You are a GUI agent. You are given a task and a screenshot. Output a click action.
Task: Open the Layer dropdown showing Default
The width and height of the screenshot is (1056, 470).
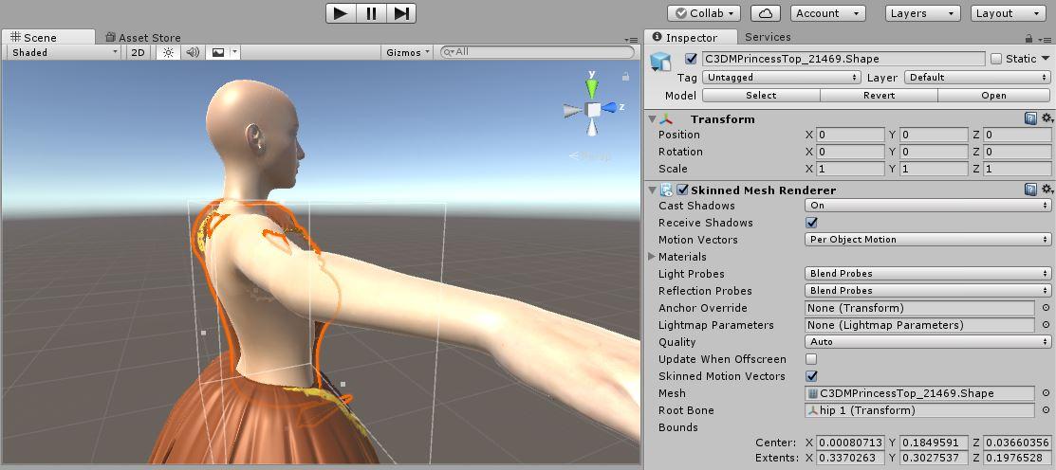[977, 78]
